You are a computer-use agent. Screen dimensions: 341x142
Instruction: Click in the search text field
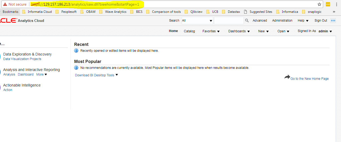point(229,21)
